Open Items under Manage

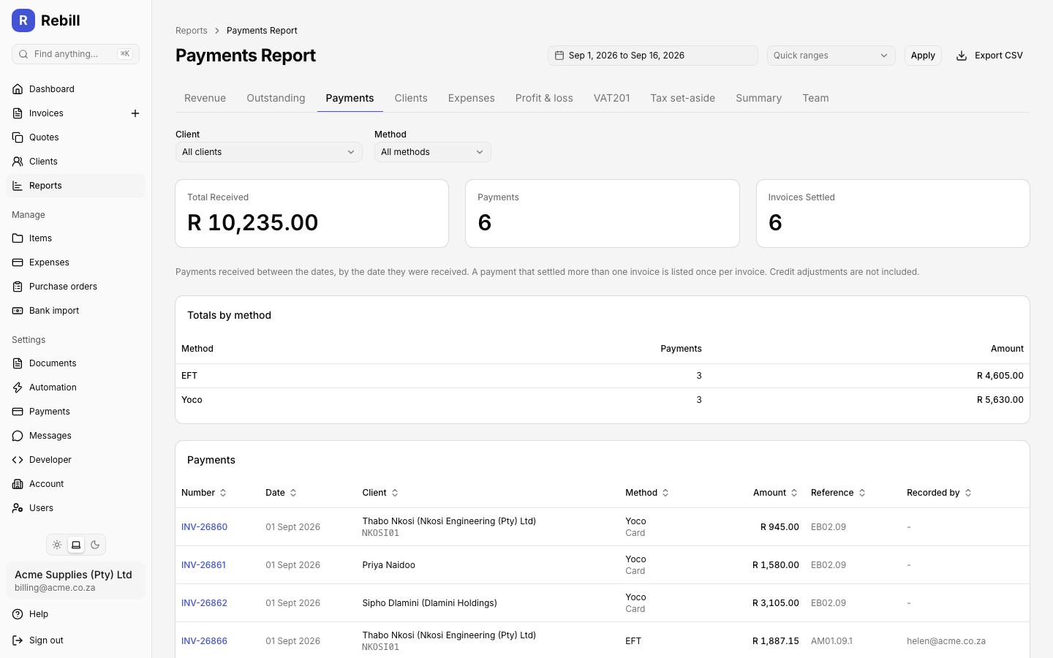point(75,238)
